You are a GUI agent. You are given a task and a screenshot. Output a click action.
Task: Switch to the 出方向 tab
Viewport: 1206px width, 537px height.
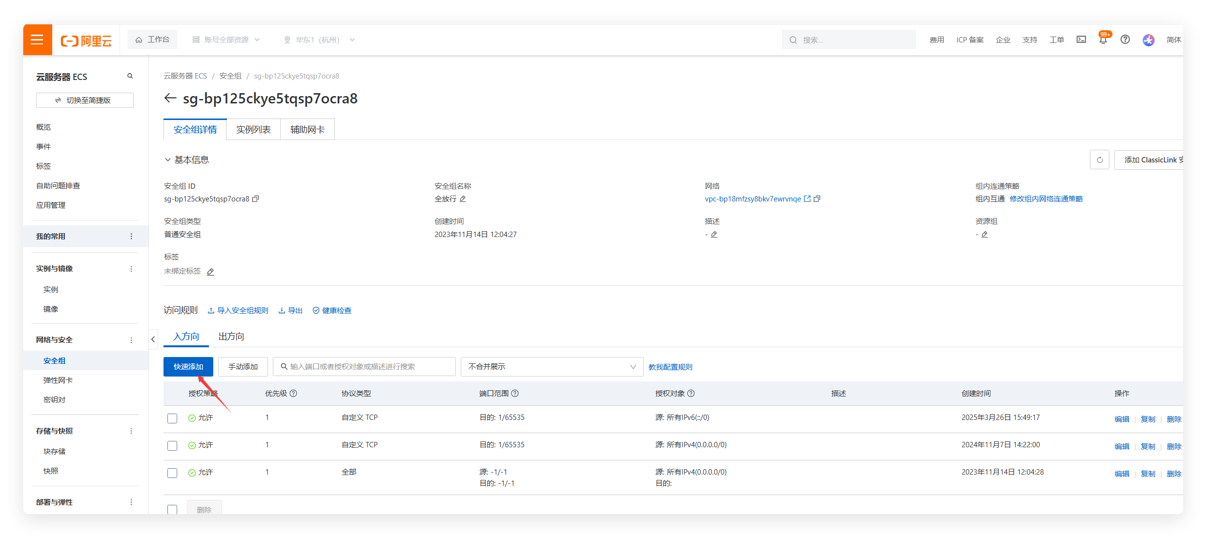pos(231,337)
